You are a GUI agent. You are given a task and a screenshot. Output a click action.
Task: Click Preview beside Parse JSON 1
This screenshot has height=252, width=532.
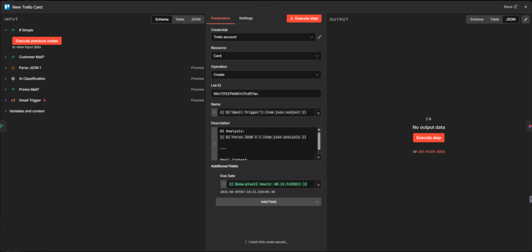[197, 68]
